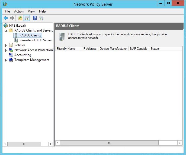Open Help with the question mark icon

[x=35, y=18]
